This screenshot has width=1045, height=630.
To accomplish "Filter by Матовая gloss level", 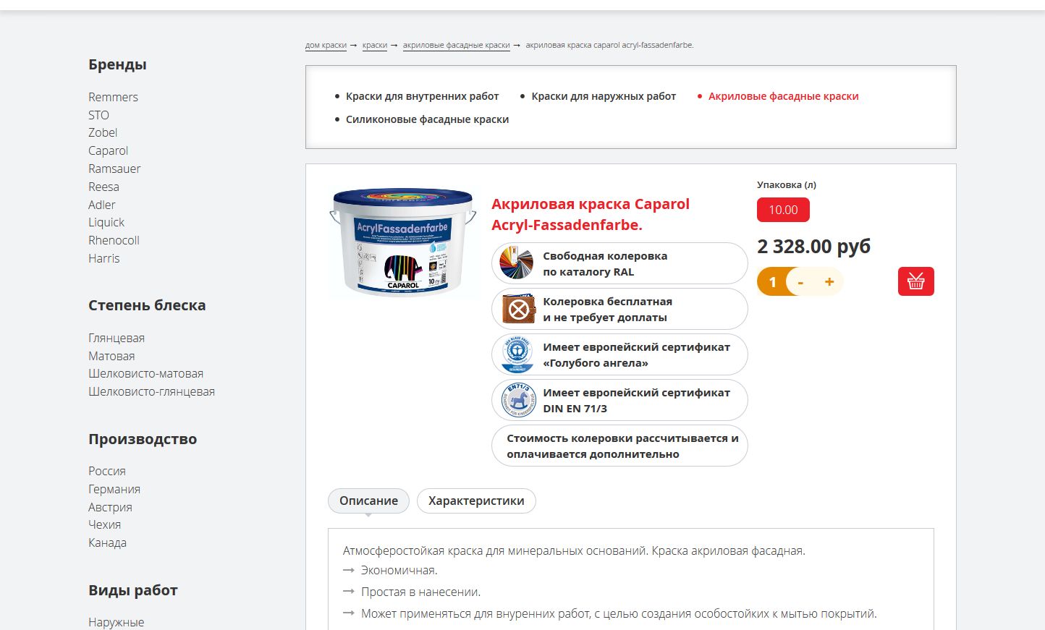I will 111,356.
